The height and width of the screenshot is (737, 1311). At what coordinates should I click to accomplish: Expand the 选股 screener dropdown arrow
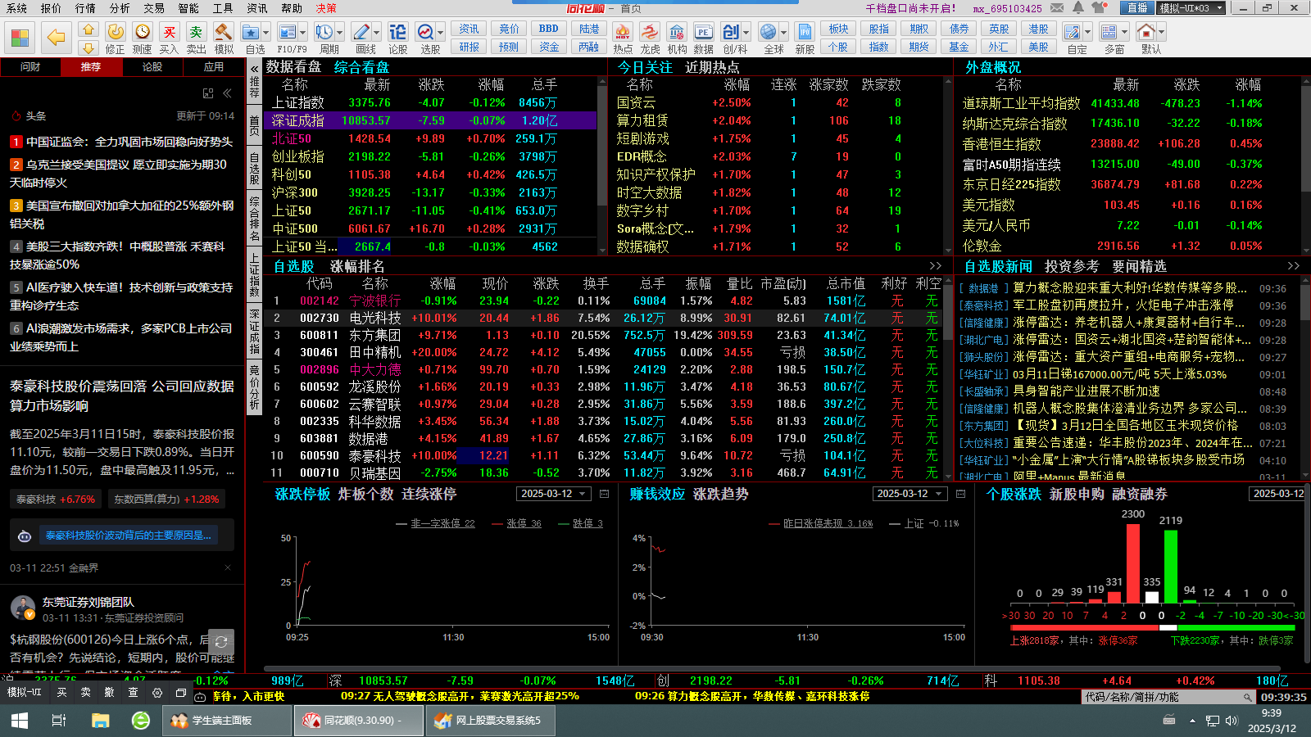(x=440, y=33)
